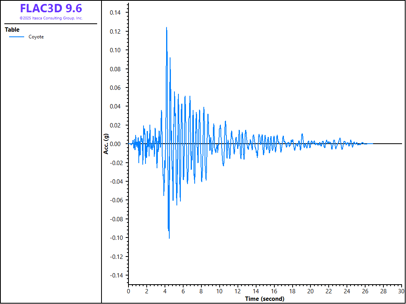
Task: Click the 0.00 y-axis tick label
Action: (116, 144)
